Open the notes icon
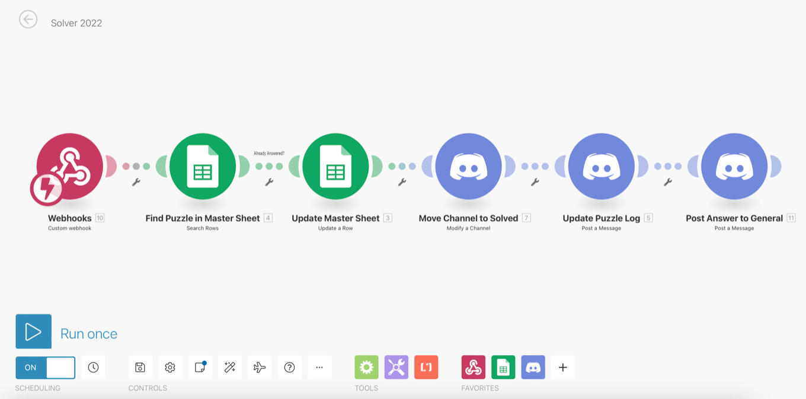The image size is (806, 399). (x=200, y=368)
